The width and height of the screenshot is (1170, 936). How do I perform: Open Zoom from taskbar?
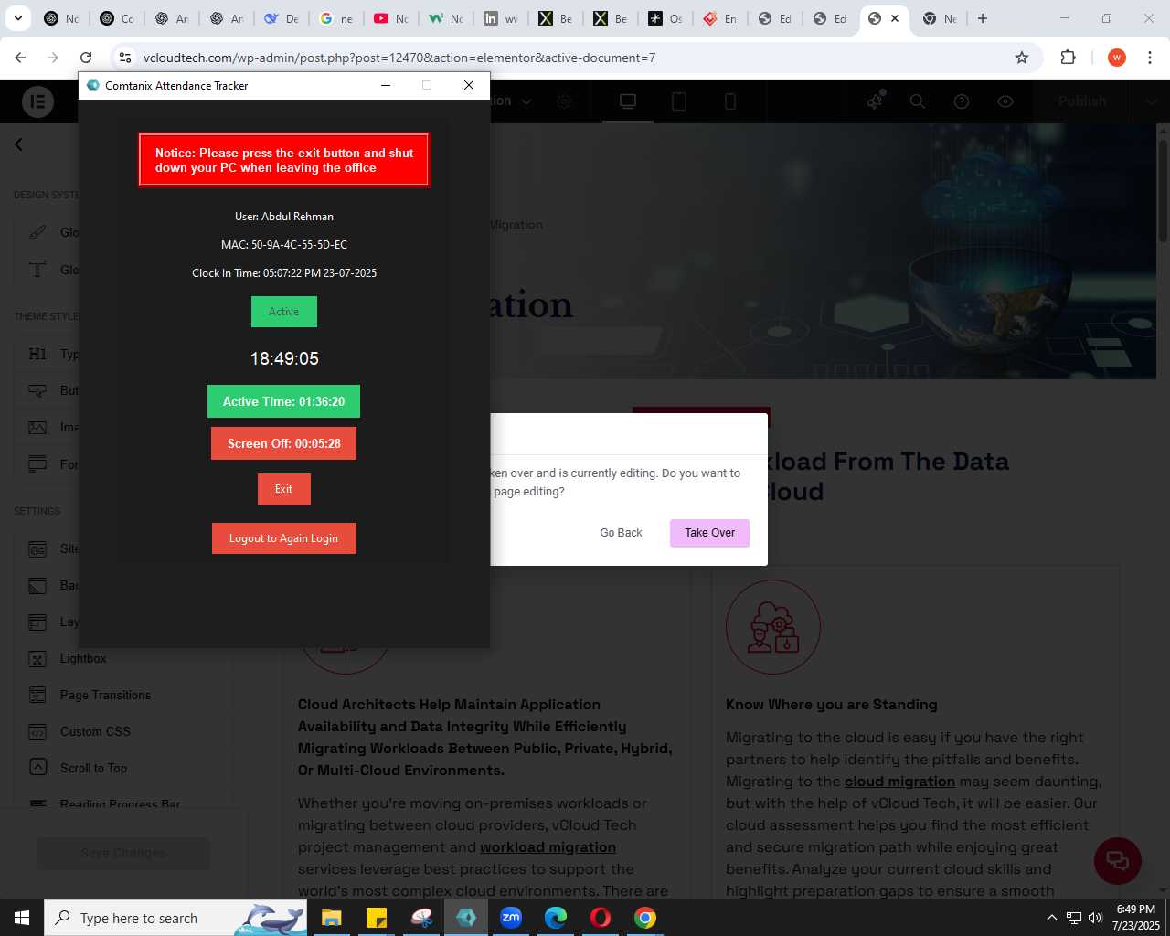point(511,918)
